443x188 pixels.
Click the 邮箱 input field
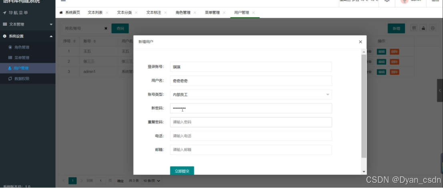coord(251,150)
